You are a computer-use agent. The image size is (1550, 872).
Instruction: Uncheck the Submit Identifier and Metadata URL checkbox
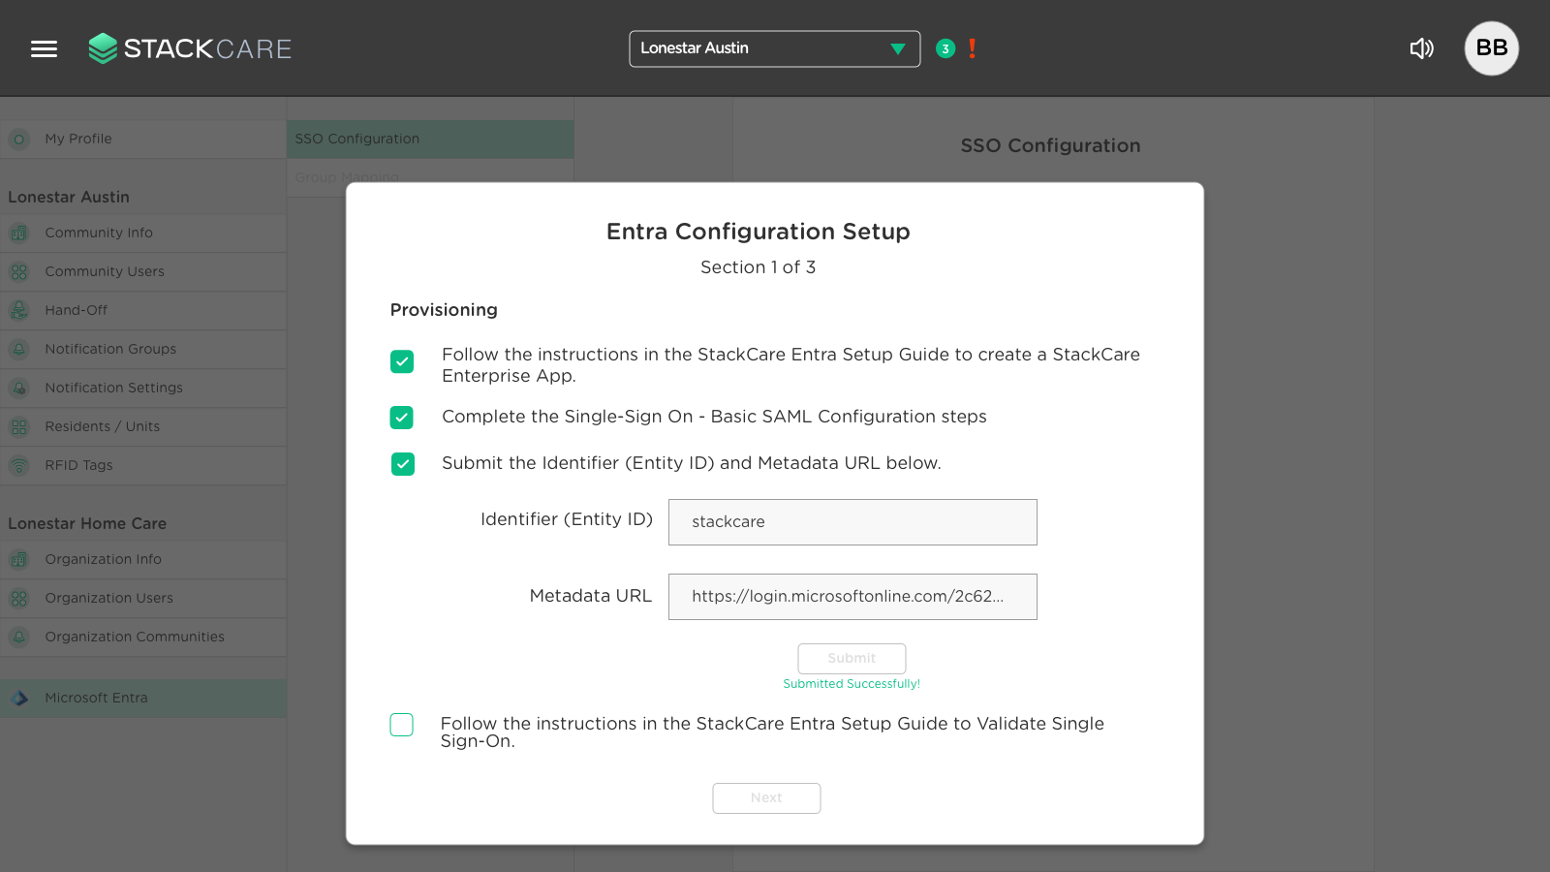coord(402,464)
